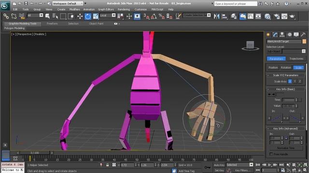The width and height of the screenshot is (309, 173).
Task: Open the Material Editor icon
Action: (267, 16)
